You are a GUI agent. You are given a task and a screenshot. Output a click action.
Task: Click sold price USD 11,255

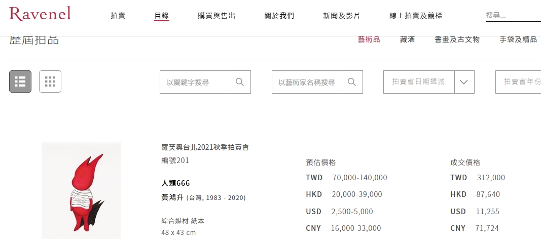pyautogui.click(x=475, y=211)
